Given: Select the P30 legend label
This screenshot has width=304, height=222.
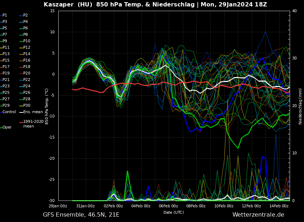Looking at the screenshot, I should 27,106.
